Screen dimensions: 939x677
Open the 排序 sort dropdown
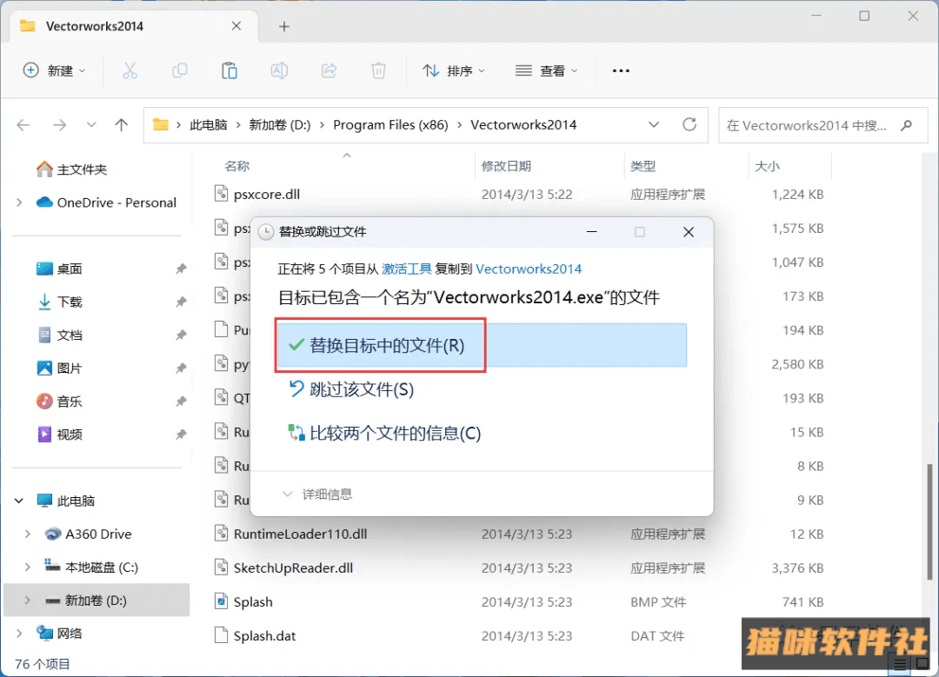pyautogui.click(x=454, y=70)
